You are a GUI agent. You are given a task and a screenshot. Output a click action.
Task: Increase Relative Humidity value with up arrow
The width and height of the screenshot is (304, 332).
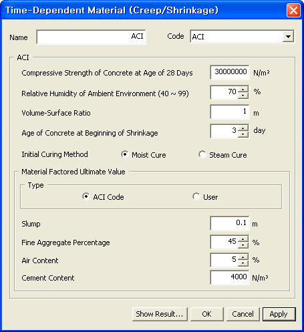pyautogui.click(x=243, y=90)
